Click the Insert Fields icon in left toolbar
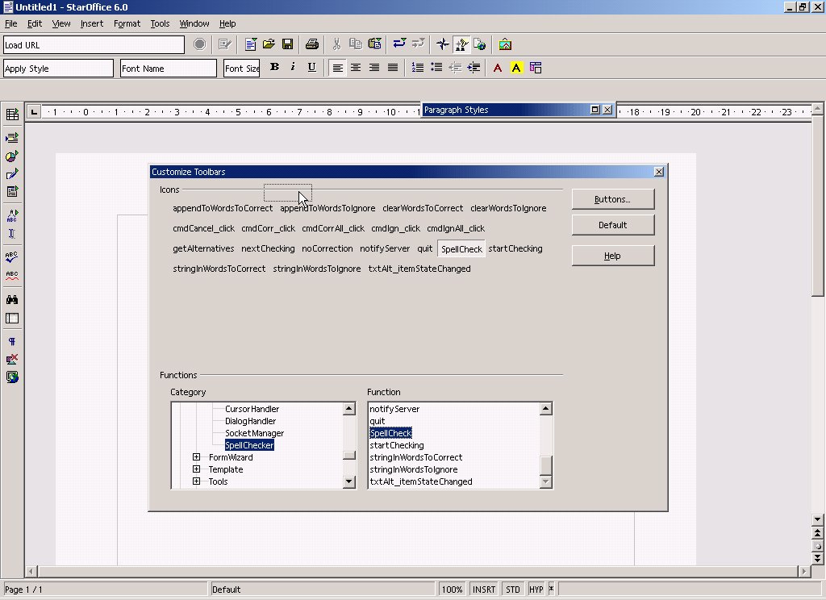The image size is (826, 600). tap(12, 138)
